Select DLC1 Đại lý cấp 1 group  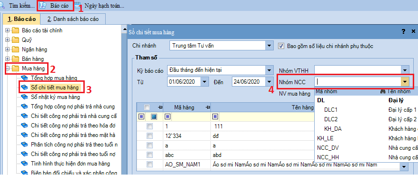pyautogui.click(x=367, y=110)
